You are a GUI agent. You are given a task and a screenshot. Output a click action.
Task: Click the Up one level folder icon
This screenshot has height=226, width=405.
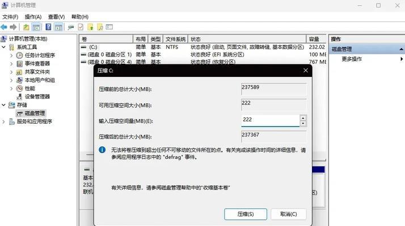pos(26,27)
